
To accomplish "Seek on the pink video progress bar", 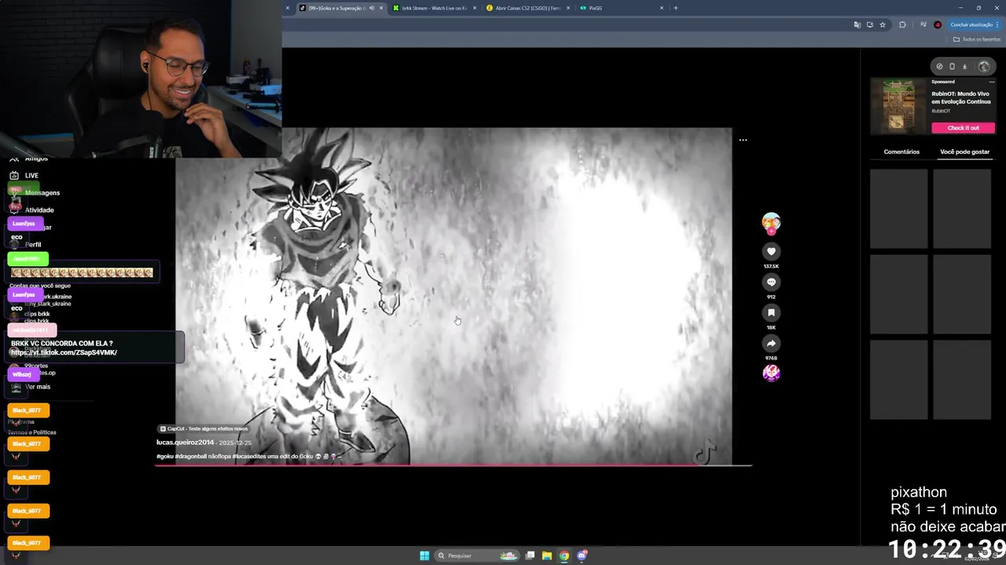I will tap(453, 465).
